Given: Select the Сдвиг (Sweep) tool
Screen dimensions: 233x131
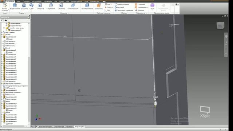Looking at the screenshot, I should [x=31, y=7].
